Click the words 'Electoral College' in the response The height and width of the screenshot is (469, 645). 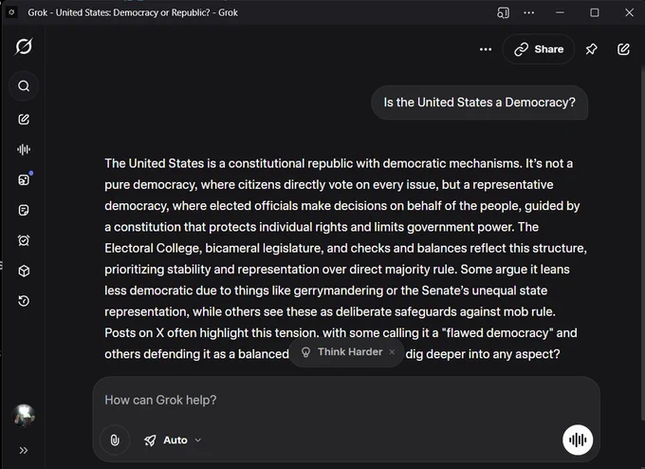(x=152, y=249)
